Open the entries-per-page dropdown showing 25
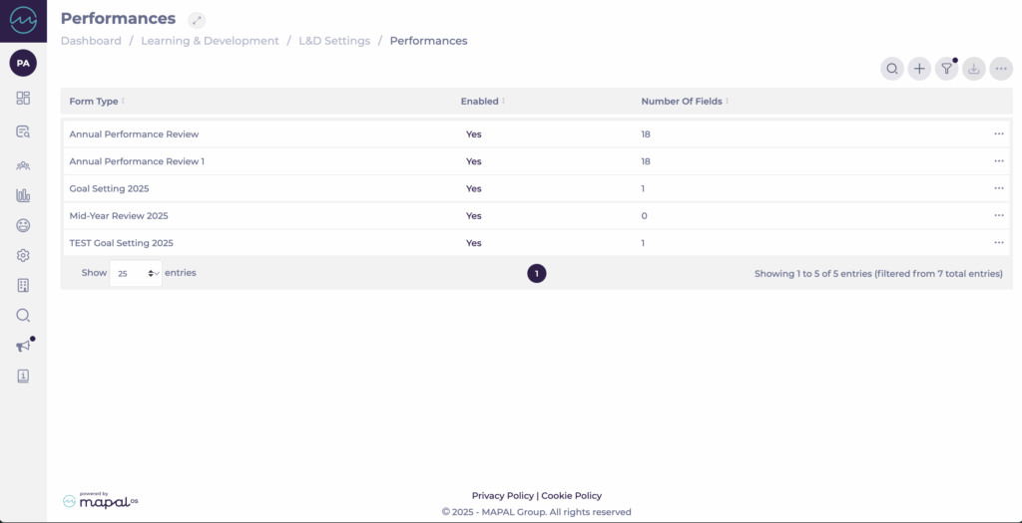Screen dimensions: 1022x523 pos(136,273)
